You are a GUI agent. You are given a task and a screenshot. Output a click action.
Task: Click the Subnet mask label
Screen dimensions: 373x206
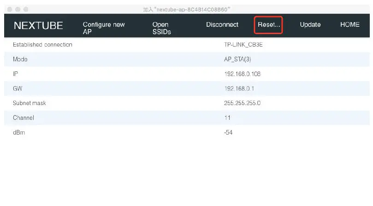(30, 103)
